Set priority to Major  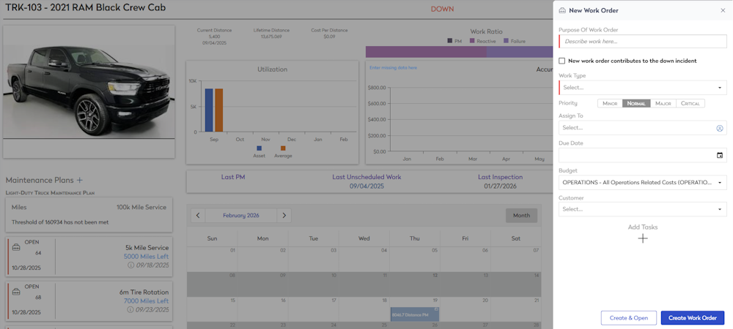click(x=663, y=103)
